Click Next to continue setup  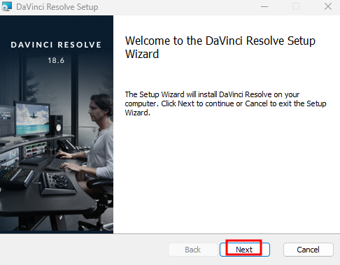245,250
